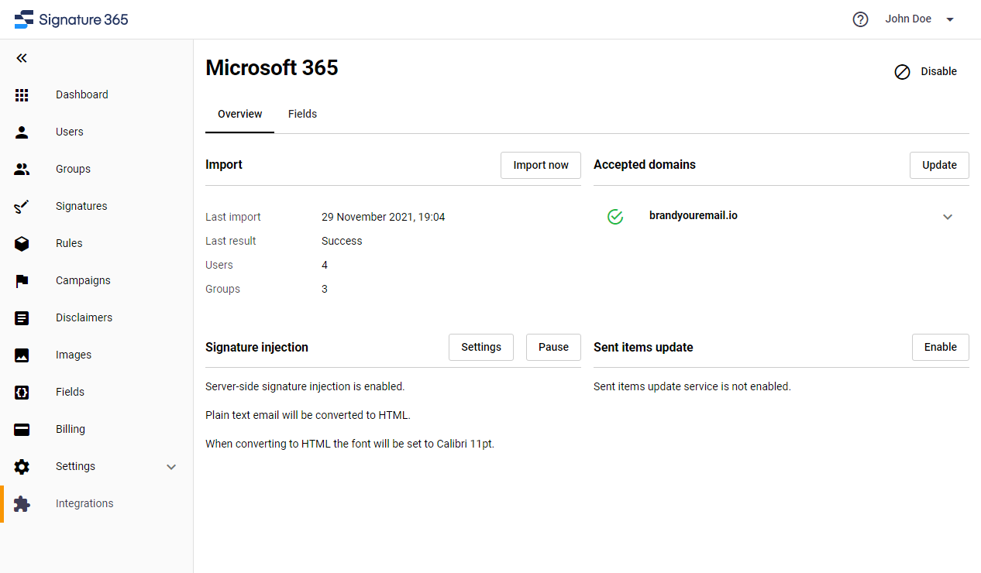
Task: Click the Billing card icon
Action: 22,429
